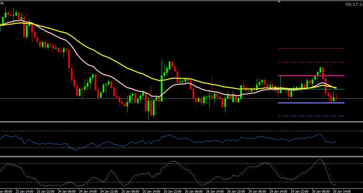Click the gray horizontal current price line

coord(48,98)
